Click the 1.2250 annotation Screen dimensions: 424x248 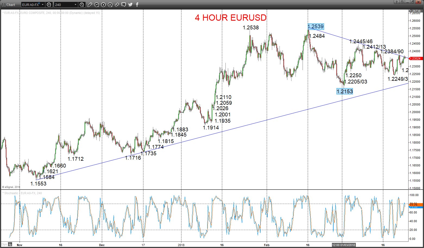click(x=353, y=75)
